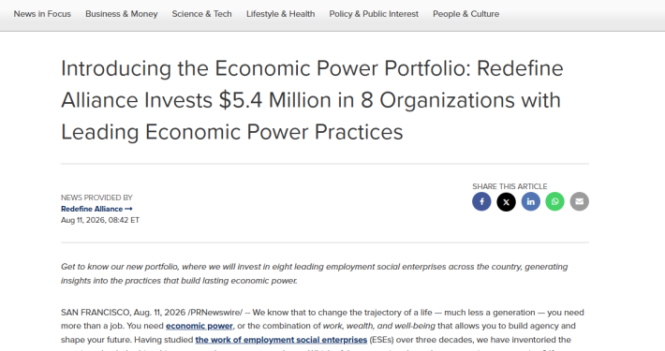Click the News Provided By label
The height and width of the screenshot is (351, 665).
point(96,197)
